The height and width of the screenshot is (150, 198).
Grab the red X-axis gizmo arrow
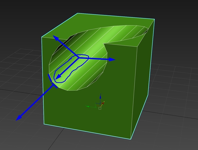click(x=103, y=103)
